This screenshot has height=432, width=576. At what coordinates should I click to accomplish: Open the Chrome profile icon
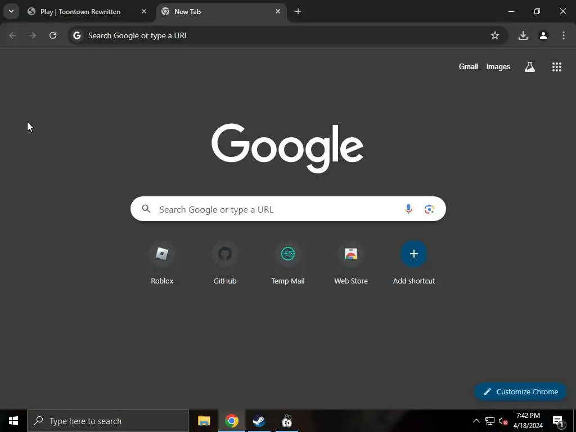(x=543, y=35)
